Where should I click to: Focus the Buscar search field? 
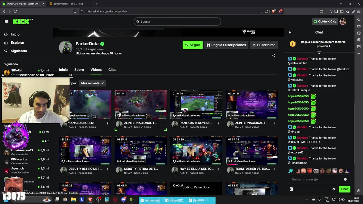(177, 22)
